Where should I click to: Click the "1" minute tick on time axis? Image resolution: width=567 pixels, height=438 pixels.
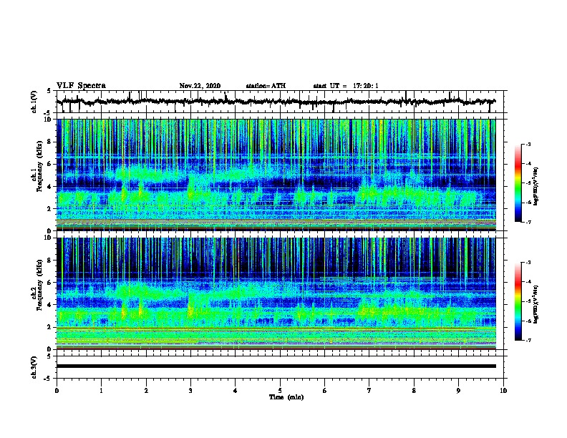(101, 390)
